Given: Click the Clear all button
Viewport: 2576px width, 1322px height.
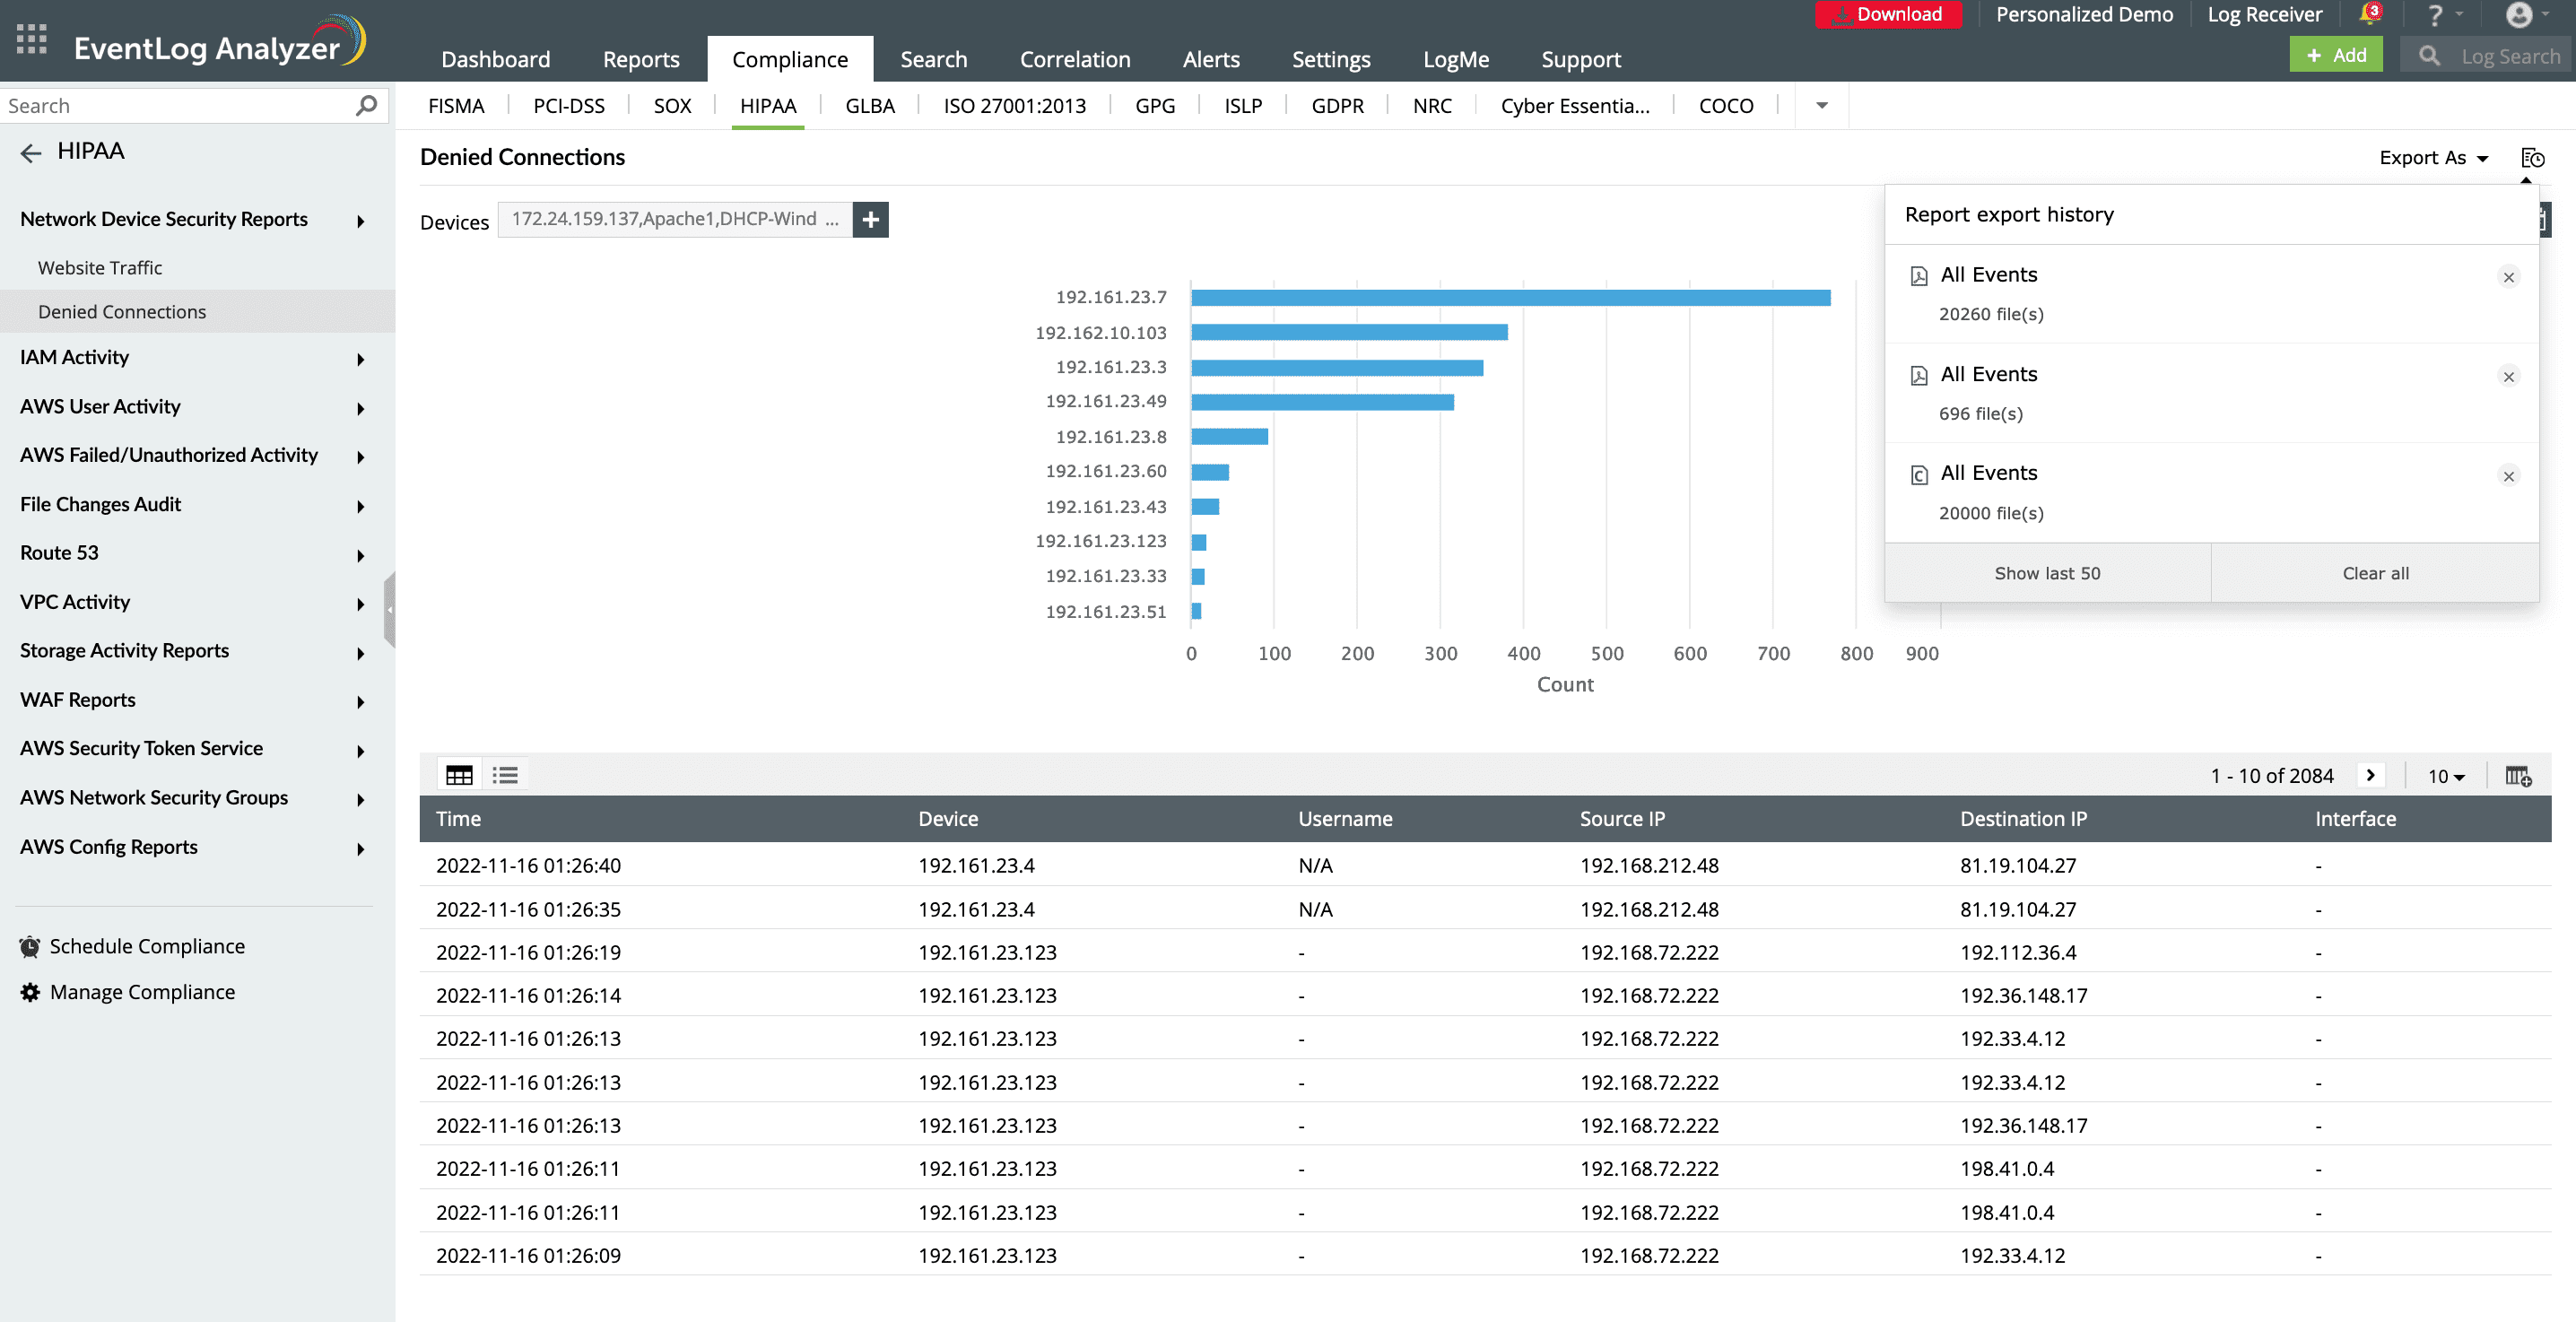Looking at the screenshot, I should [x=2375, y=573].
